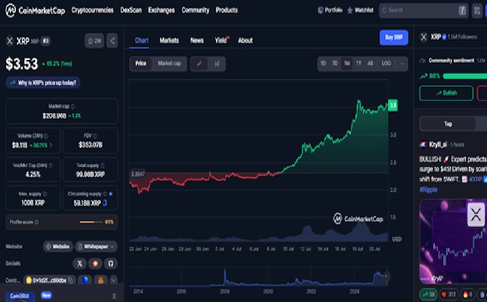This screenshot has width=487, height=302.
Task: Click the Buy XRP button
Action: (394, 37)
